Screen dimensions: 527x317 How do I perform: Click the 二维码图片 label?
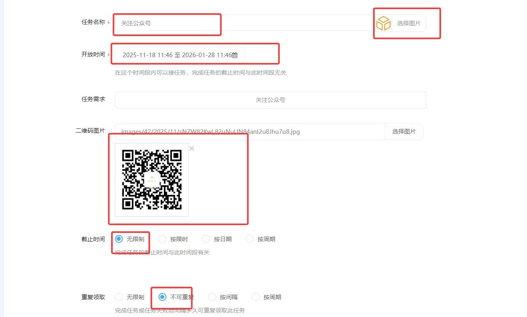click(x=90, y=131)
